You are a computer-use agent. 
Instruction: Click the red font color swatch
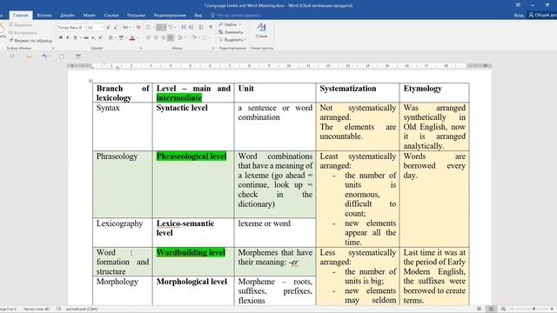point(132,37)
